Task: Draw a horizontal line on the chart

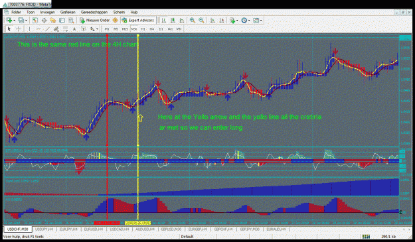Action: click(39, 29)
